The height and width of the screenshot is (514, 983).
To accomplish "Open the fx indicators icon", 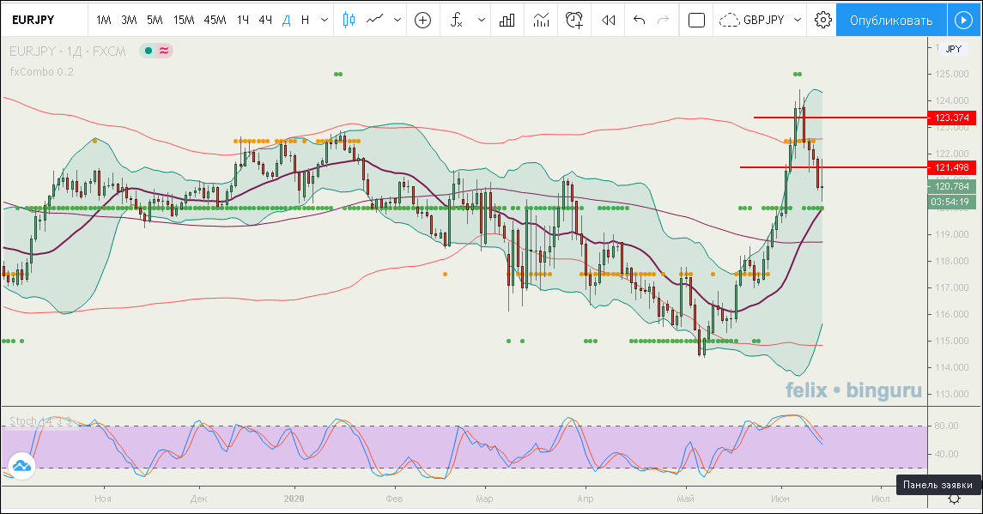I will pos(457,20).
